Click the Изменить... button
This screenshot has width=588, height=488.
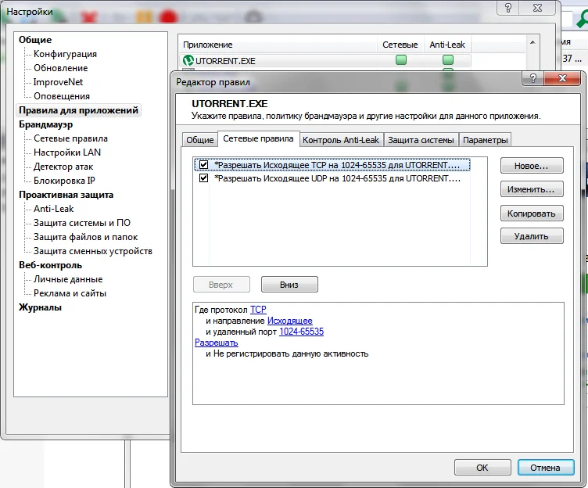532,189
